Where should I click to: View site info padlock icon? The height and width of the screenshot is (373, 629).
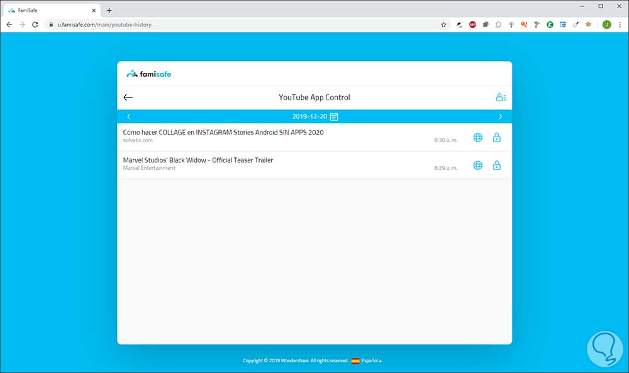tap(51, 25)
